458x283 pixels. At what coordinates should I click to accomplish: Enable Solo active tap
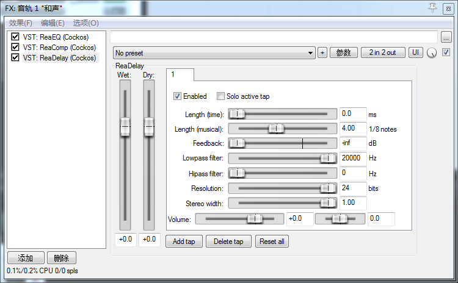tap(221, 96)
